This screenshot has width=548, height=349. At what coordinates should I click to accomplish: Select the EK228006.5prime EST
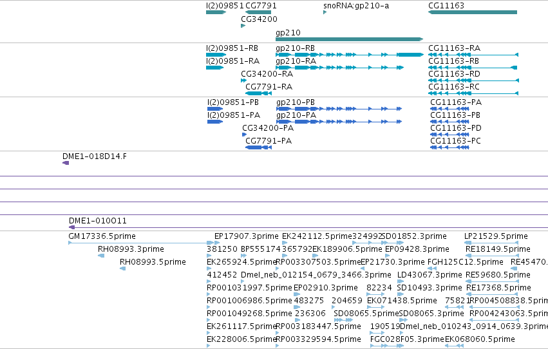[209, 346]
